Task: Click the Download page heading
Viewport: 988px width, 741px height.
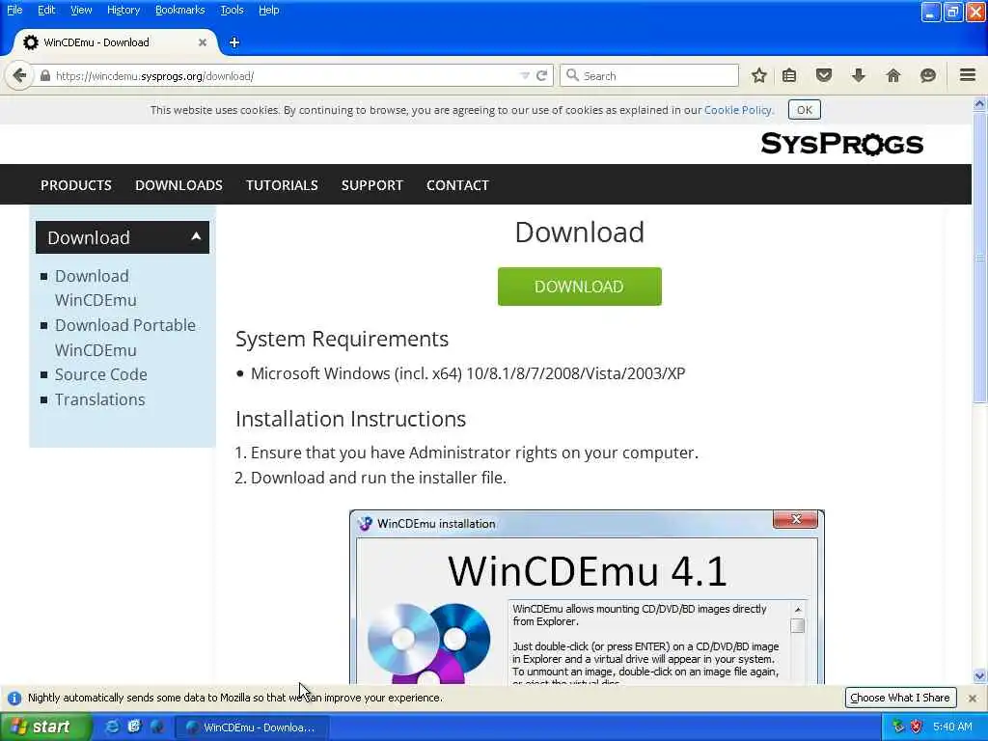Action: [579, 232]
